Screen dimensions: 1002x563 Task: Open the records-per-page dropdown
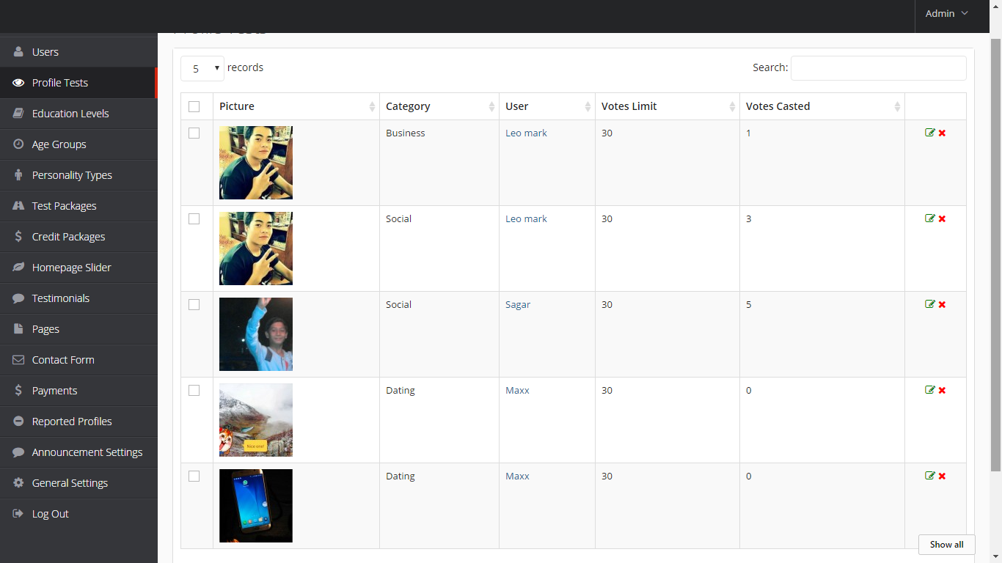click(202, 68)
